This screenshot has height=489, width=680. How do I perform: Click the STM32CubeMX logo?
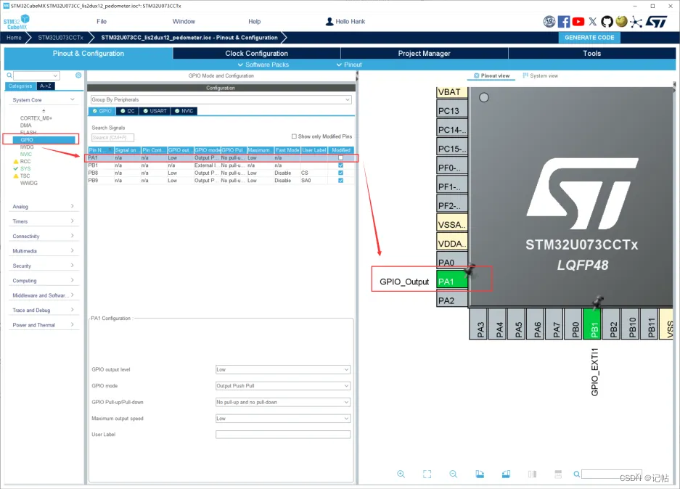click(17, 22)
